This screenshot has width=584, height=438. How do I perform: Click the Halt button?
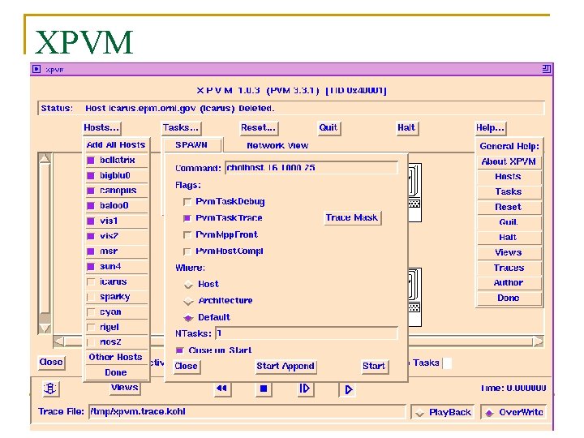pyautogui.click(x=406, y=128)
